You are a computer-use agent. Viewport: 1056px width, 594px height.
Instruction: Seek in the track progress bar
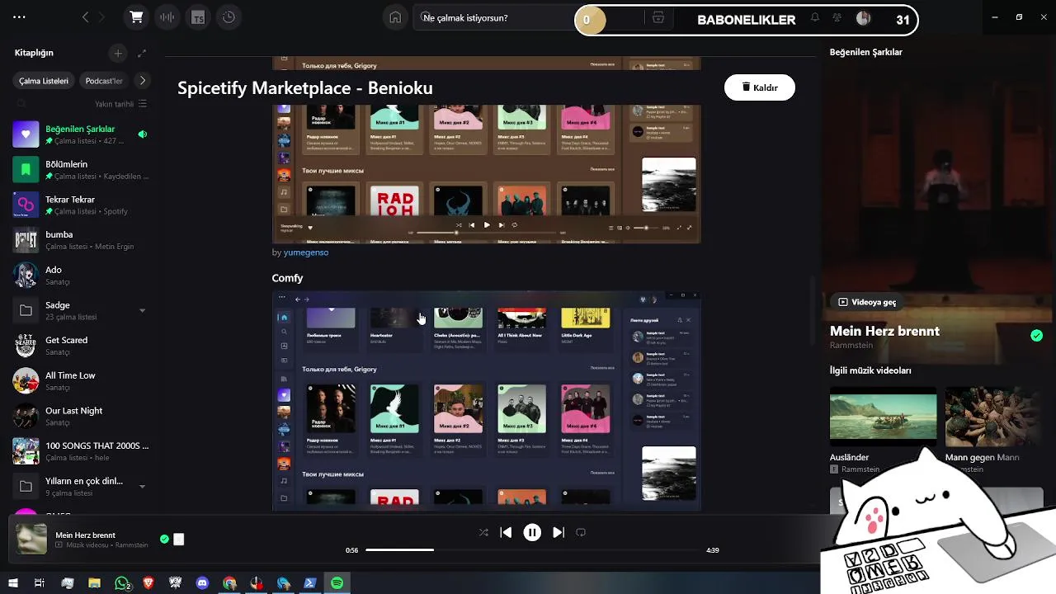[532, 550]
